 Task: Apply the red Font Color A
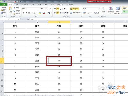coord(44,13)
